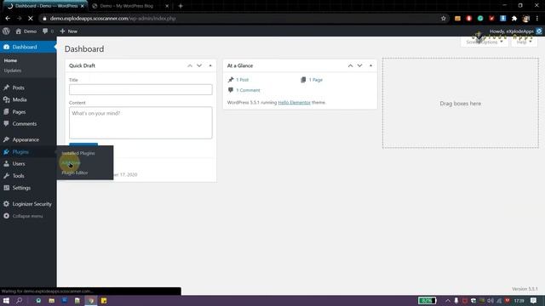Choose Add New in Plugins flyout
Image resolution: width=545 pixels, height=306 pixels.
[71, 162]
